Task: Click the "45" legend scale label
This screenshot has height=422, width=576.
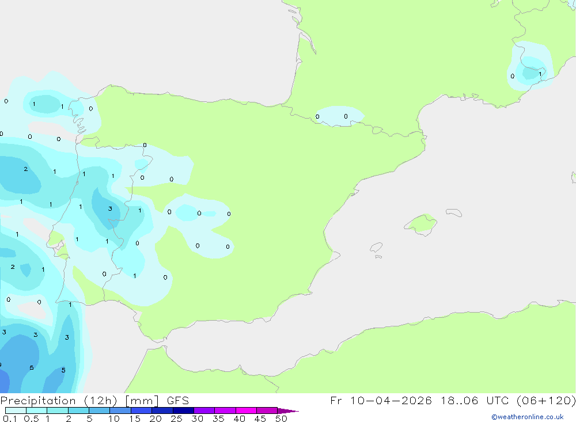Action: pyautogui.click(x=260, y=419)
